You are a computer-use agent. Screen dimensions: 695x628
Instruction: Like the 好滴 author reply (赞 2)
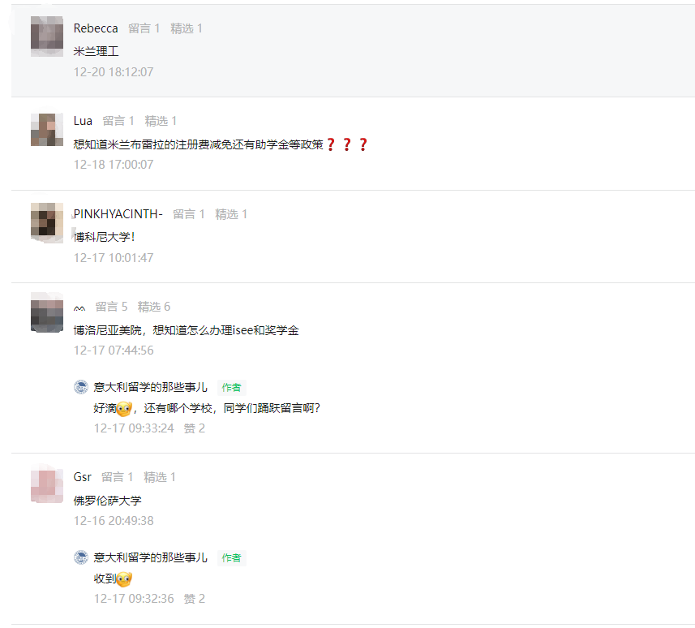tap(194, 428)
